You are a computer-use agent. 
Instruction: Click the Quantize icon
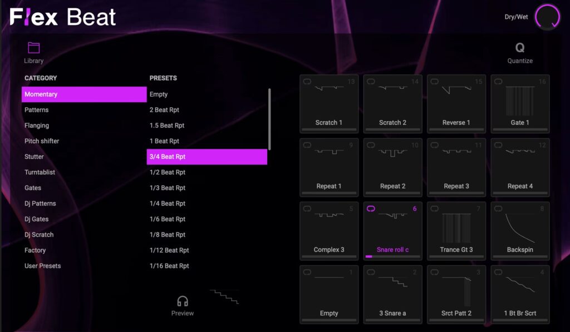(x=520, y=49)
